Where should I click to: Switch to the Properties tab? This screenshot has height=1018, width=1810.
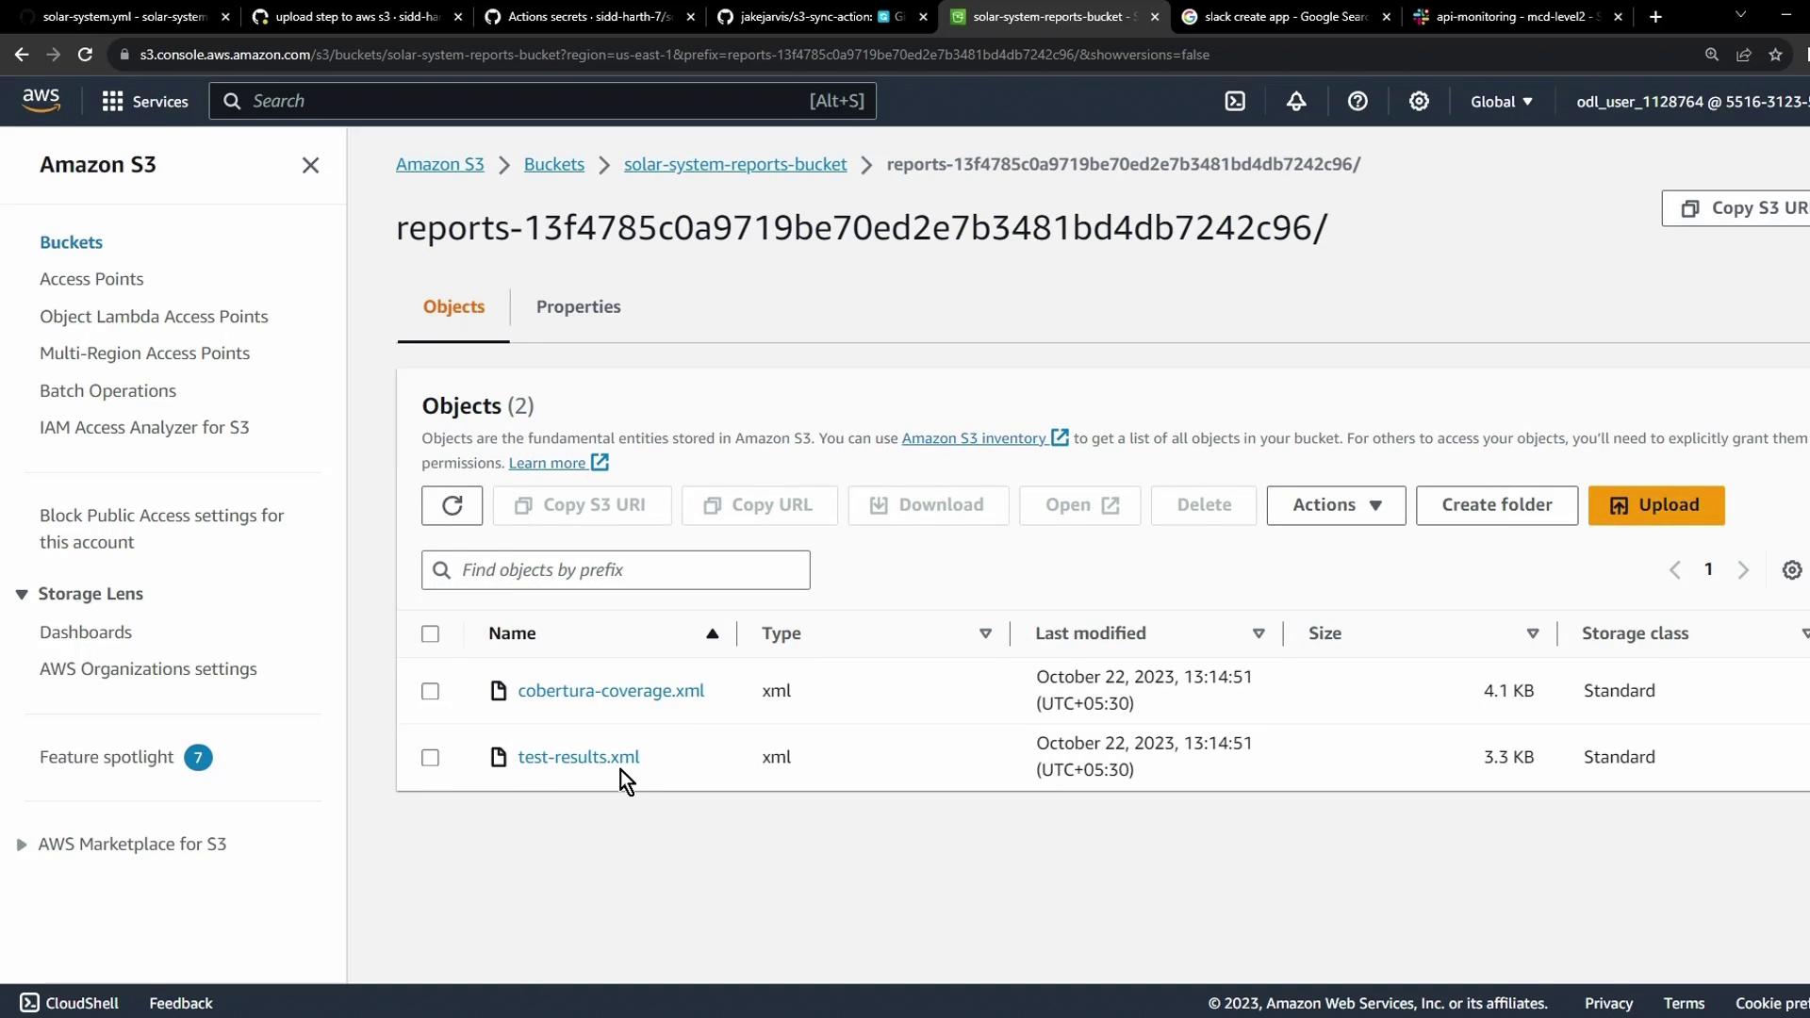point(578,307)
